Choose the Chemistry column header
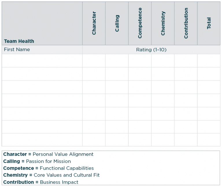 [163, 23]
